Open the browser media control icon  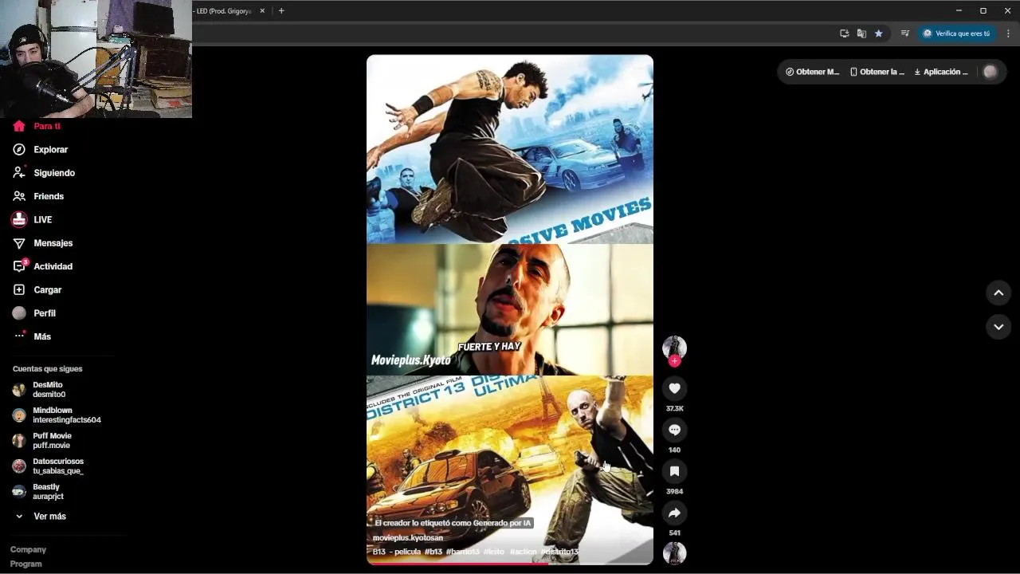904,33
